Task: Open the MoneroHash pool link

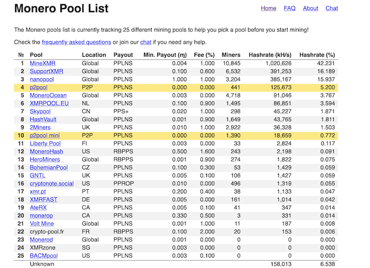Action: pyautogui.click(x=47, y=152)
